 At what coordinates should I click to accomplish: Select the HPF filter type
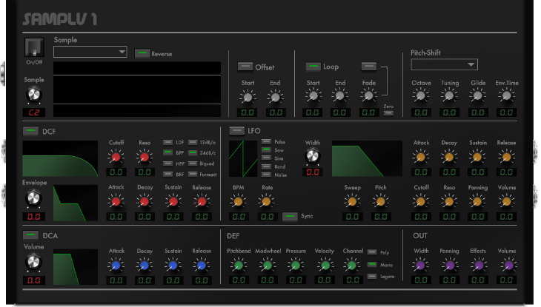pyautogui.click(x=168, y=163)
